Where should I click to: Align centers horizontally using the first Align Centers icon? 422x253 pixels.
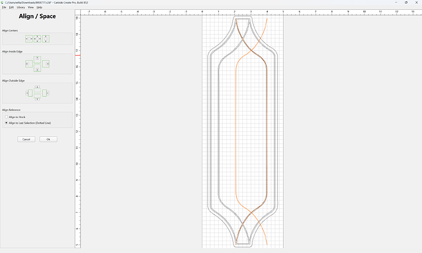(29, 39)
